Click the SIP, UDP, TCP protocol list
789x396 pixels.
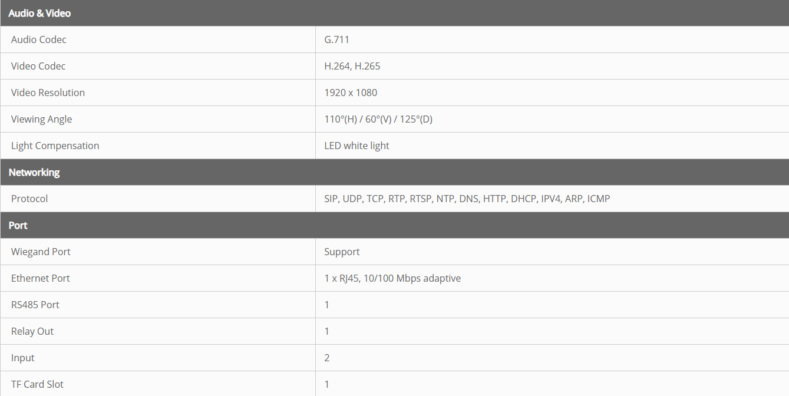click(467, 199)
